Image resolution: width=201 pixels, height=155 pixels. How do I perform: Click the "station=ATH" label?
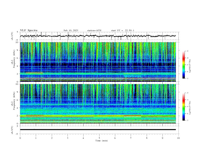(x=94, y=30)
